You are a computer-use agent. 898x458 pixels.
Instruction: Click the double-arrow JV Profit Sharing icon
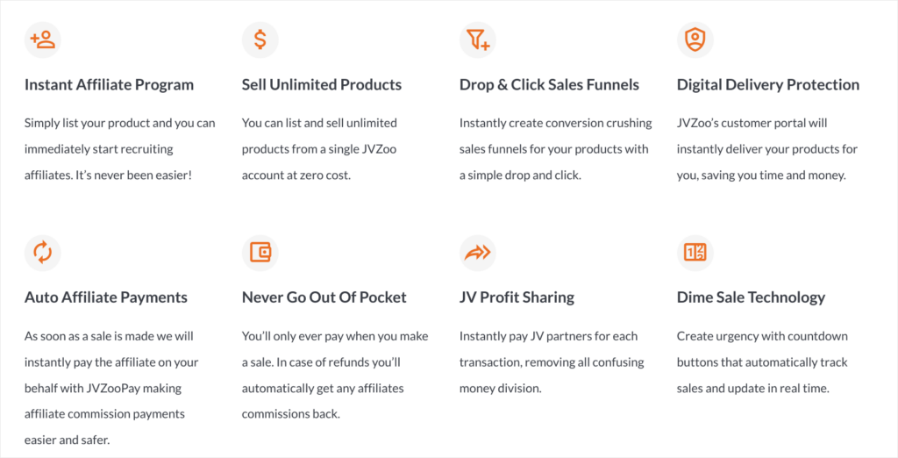tap(478, 252)
